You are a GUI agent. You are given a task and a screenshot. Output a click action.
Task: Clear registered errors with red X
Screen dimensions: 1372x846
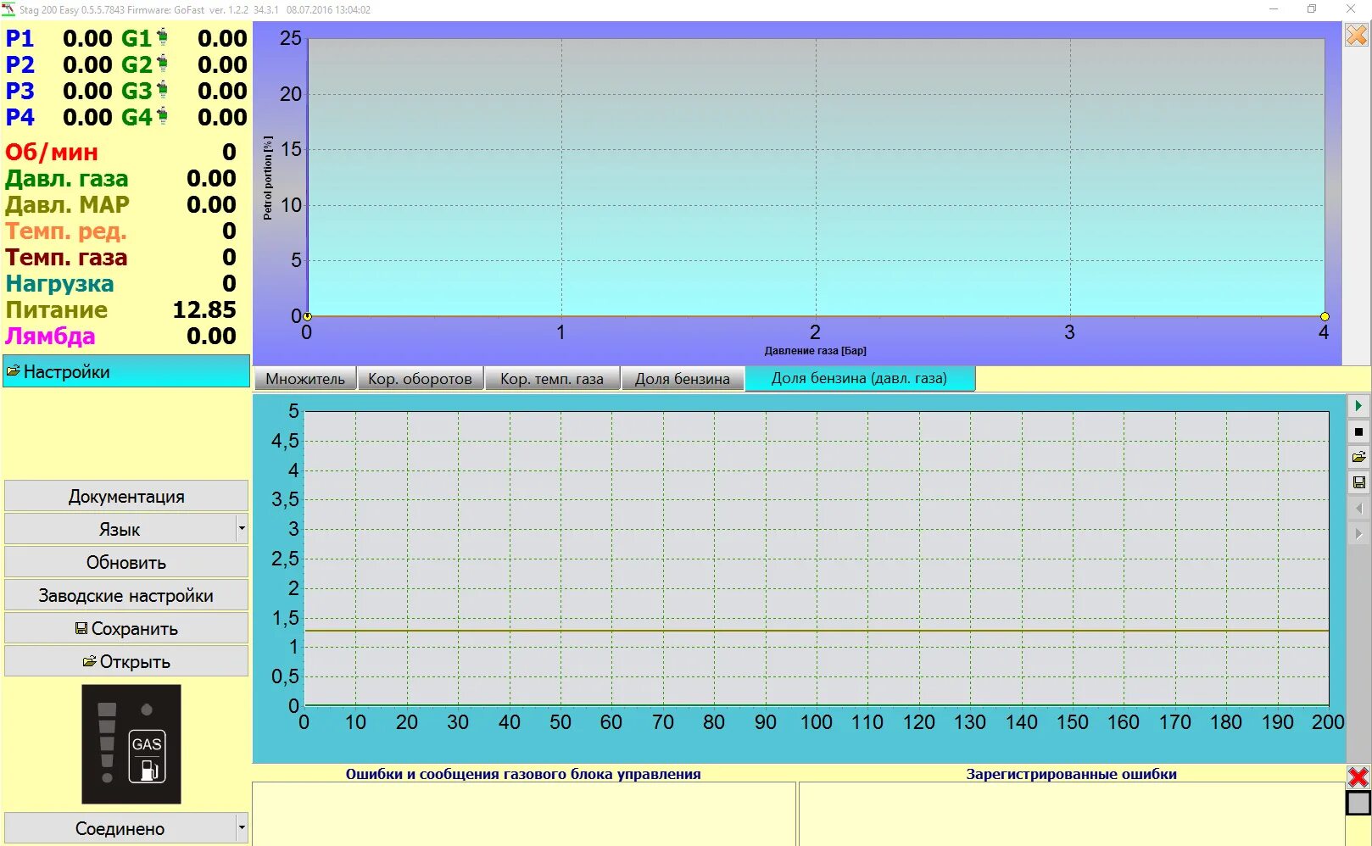1358,777
